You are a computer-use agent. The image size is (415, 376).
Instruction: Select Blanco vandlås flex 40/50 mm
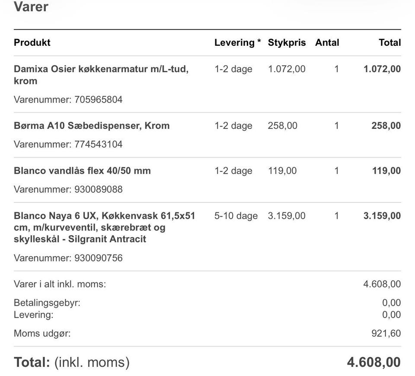82,171
